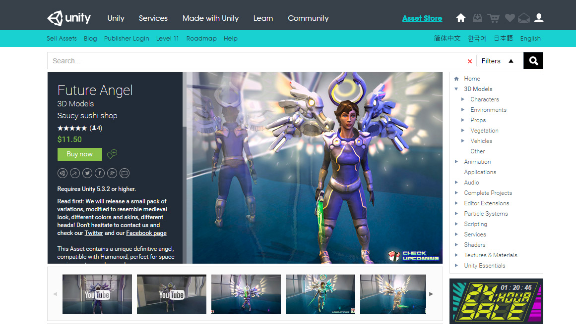The height and width of the screenshot is (324, 576).
Task: Click the home icon beside Home in sidebar
Action: [x=456, y=79]
